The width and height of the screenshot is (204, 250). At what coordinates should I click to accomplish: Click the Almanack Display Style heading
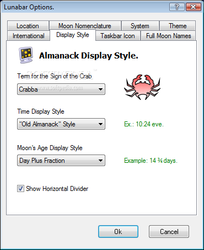tap(89, 56)
